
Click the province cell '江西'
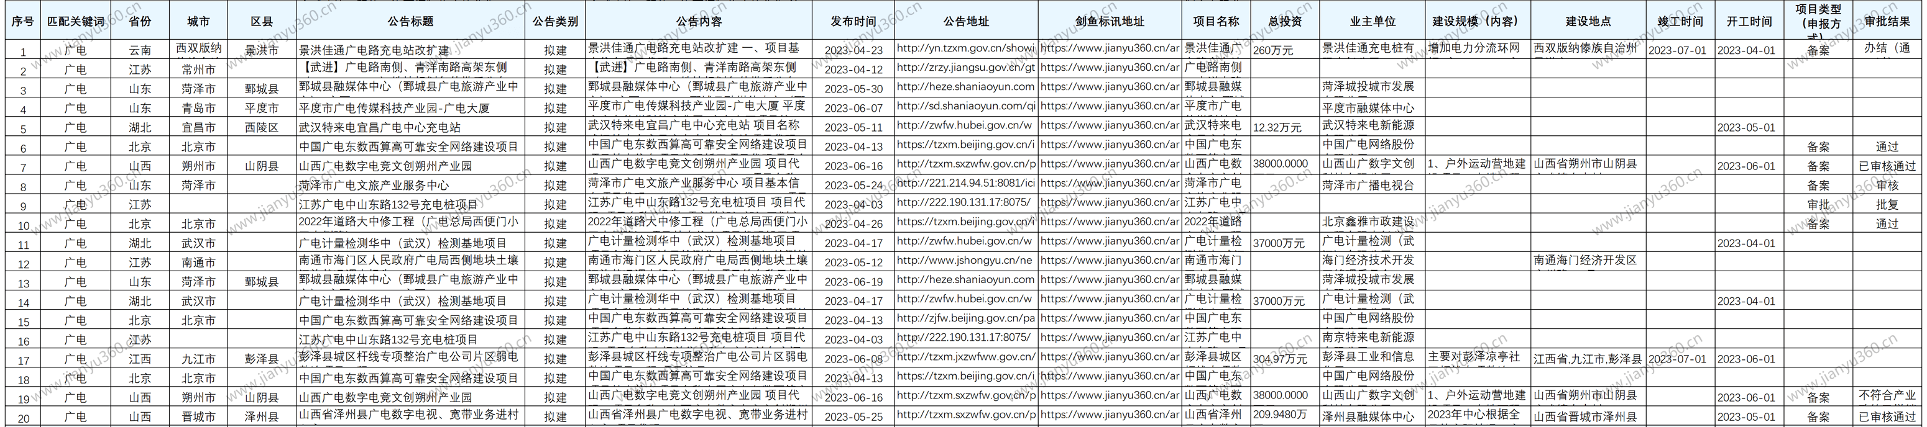coord(140,359)
